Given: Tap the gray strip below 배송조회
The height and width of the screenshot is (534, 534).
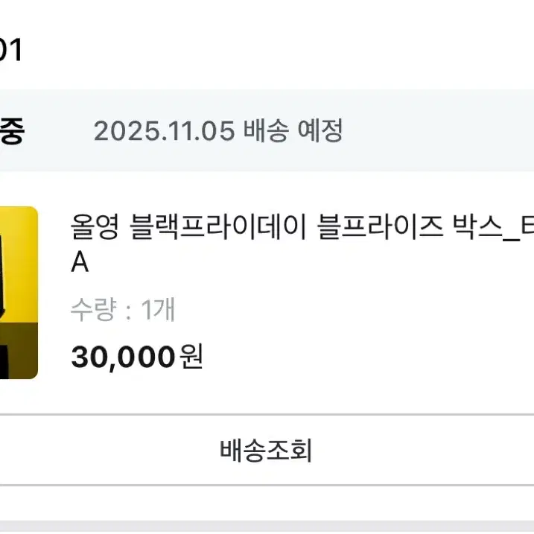Looking at the screenshot, I should coord(267,527).
